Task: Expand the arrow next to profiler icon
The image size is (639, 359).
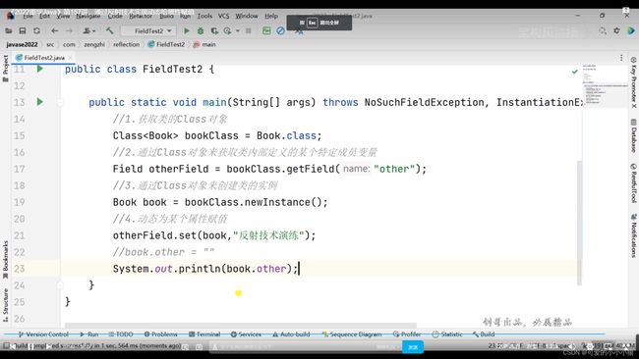Action: 237,31
